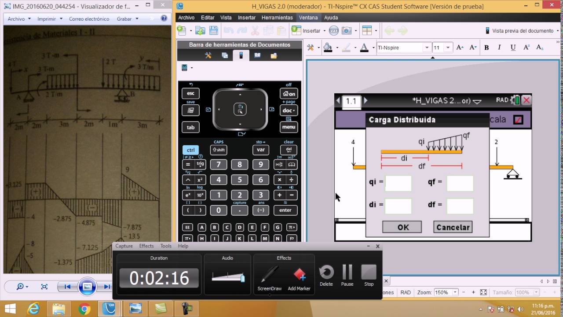Click the touchpad center click button
Viewport: 563px width, 317px height.
(x=240, y=109)
